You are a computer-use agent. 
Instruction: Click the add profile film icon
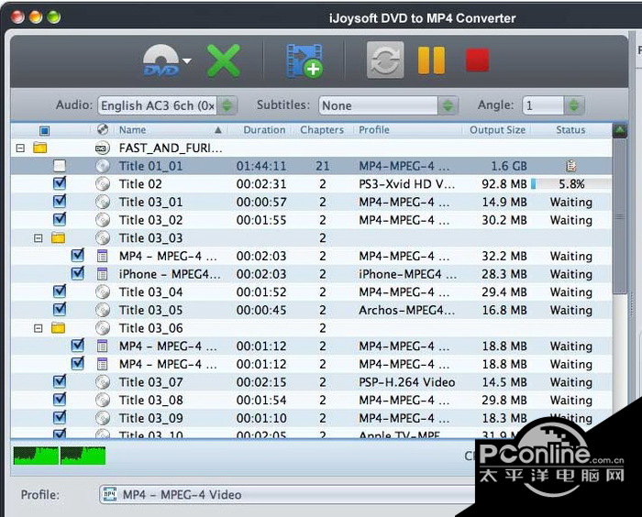click(x=304, y=61)
